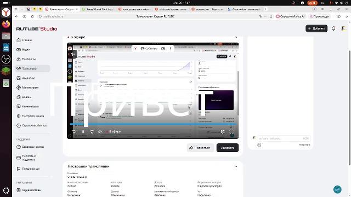This screenshot has width=351, height=197.
Task: Switch to the fifth browser tab
Action: pyautogui.click(x=208, y=9)
